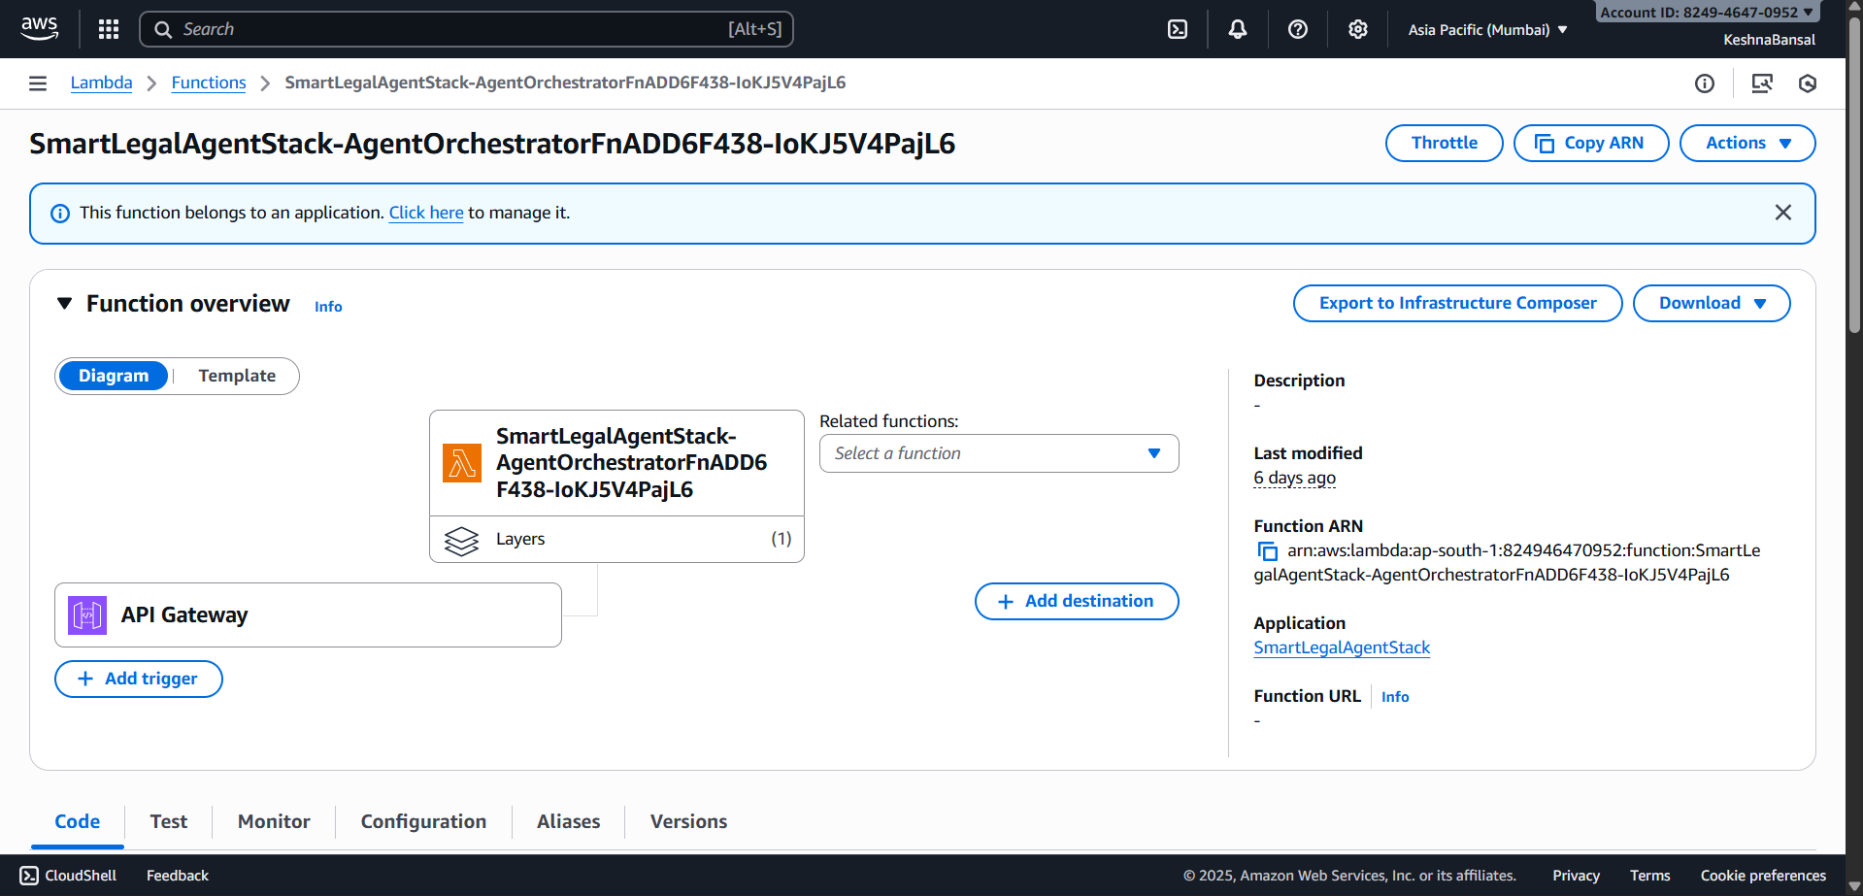Viewport: 1863px width, 896px height.
Task: Click Export to Infrastructure Composer
Action: click(1457, 303)
